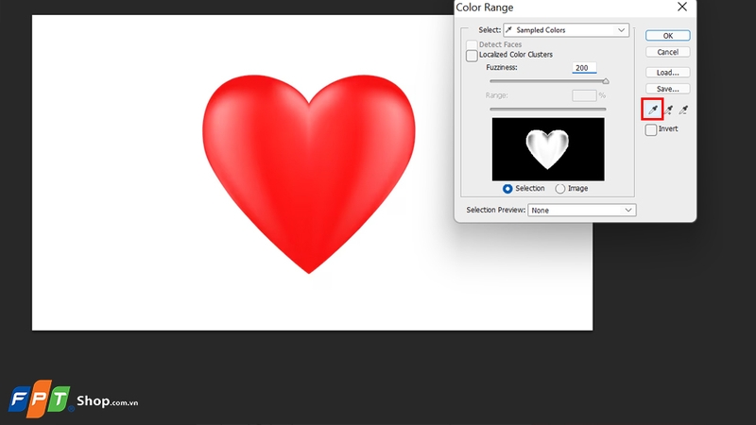Sample color on the red heart

[x=309, y=174]
